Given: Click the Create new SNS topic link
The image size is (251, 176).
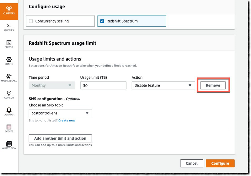Looking at the screenshot, I should pos(67,120).
